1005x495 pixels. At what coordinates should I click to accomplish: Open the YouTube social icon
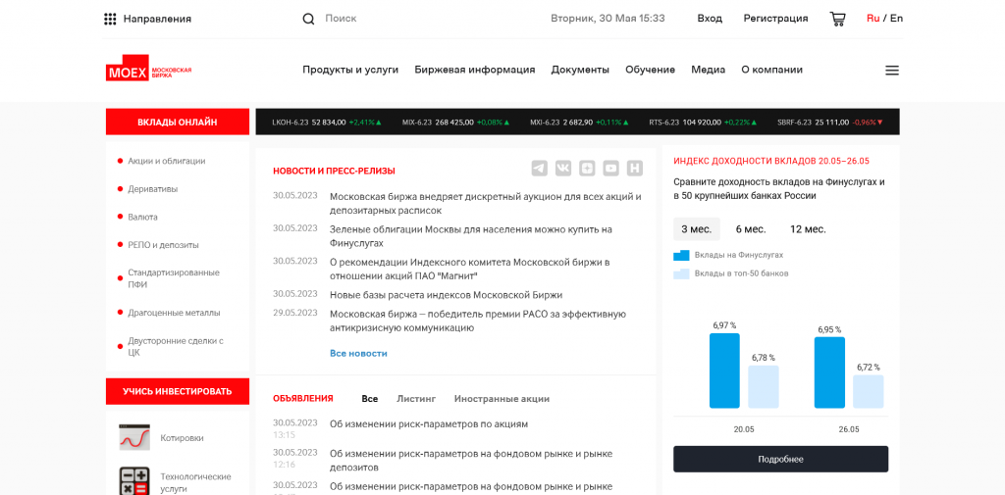(610, 169)
